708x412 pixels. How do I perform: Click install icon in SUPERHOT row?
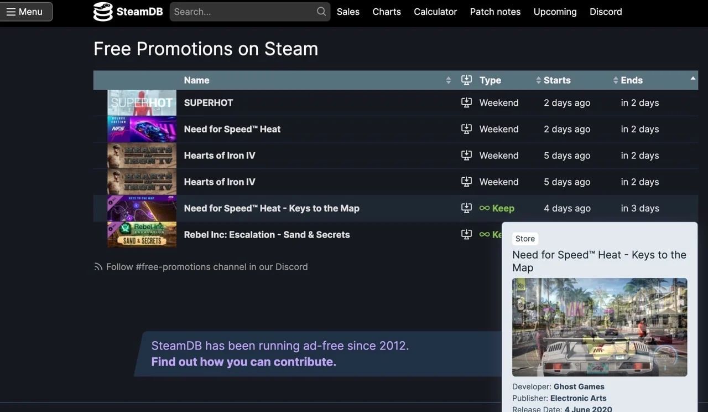466,102
